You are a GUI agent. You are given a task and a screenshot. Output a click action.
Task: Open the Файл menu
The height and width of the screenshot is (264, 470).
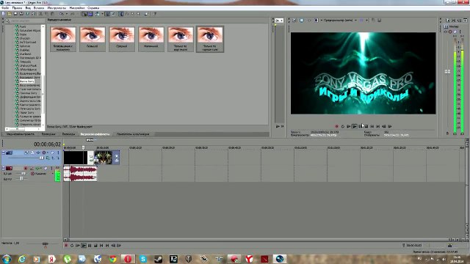pos(5,8)
